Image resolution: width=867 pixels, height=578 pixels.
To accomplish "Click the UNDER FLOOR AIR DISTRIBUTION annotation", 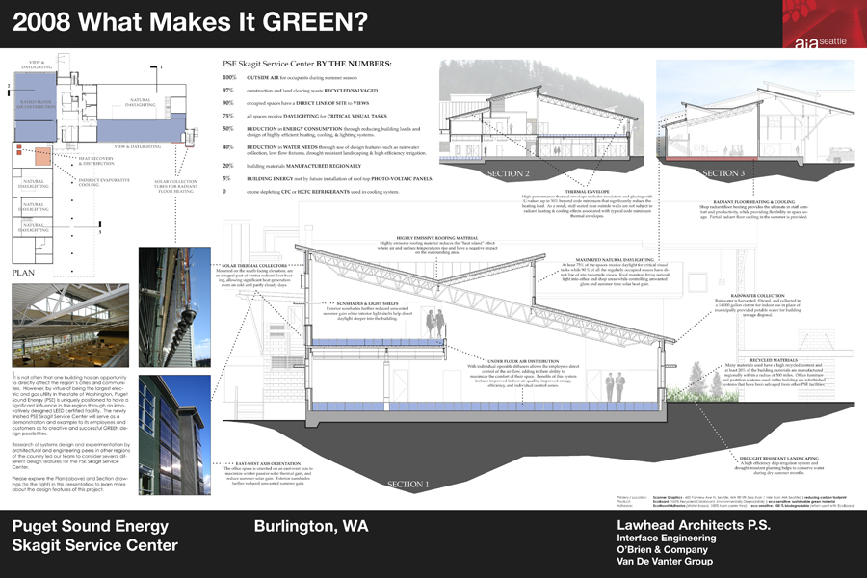I will (x=524, y=374).
